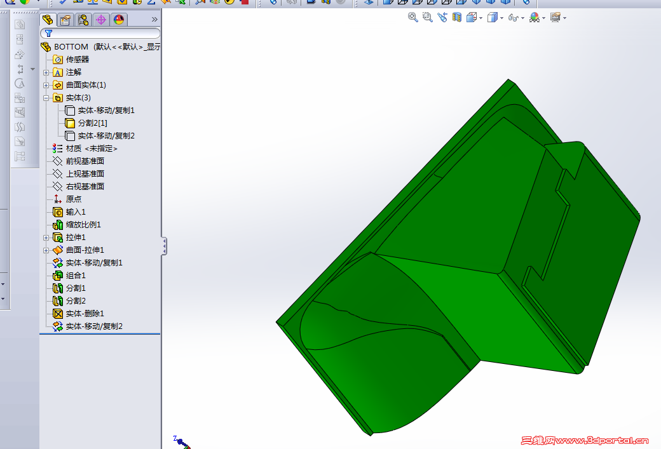Open the FeatureManager design tree tab
661x449 pixels.
pyautogui.click(x=48, y=20)
